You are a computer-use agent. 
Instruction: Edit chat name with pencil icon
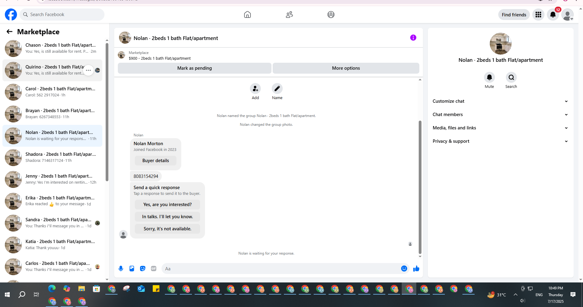277,88
